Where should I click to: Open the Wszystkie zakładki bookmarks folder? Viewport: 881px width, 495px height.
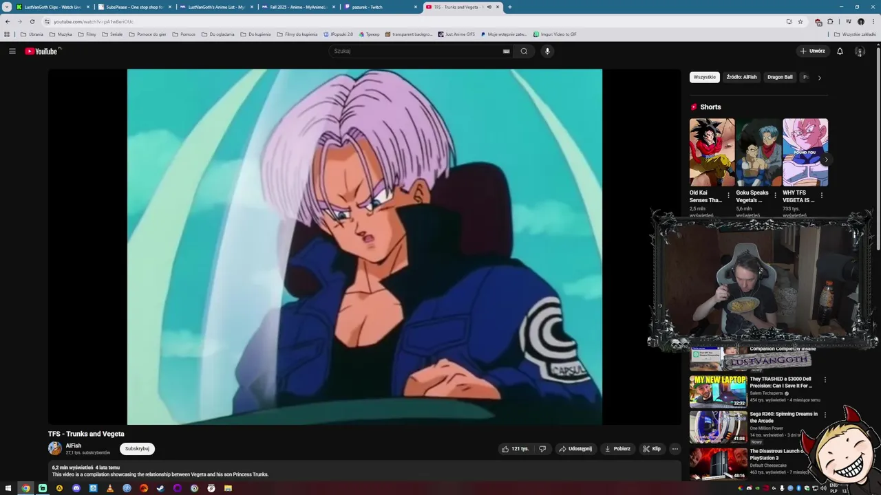855,34
